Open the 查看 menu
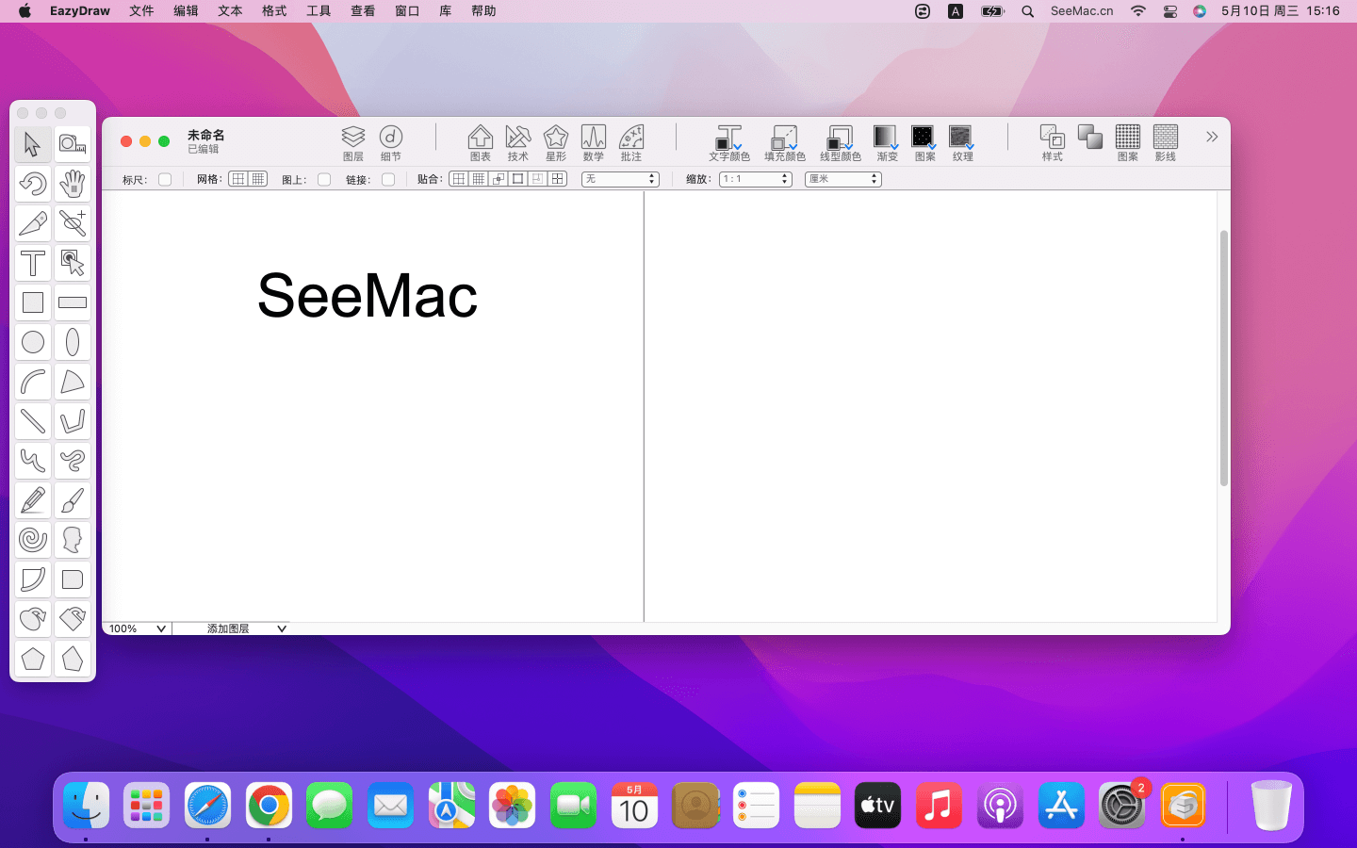Image resolution: width=1357 pixels, height=848 pixels. (x=363, y=11)
